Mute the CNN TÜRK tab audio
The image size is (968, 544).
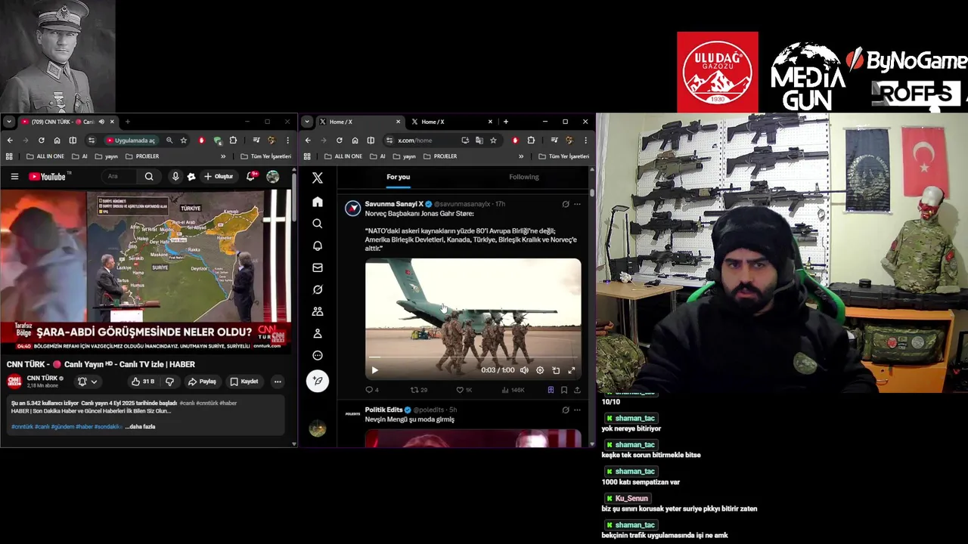point(101,122)
